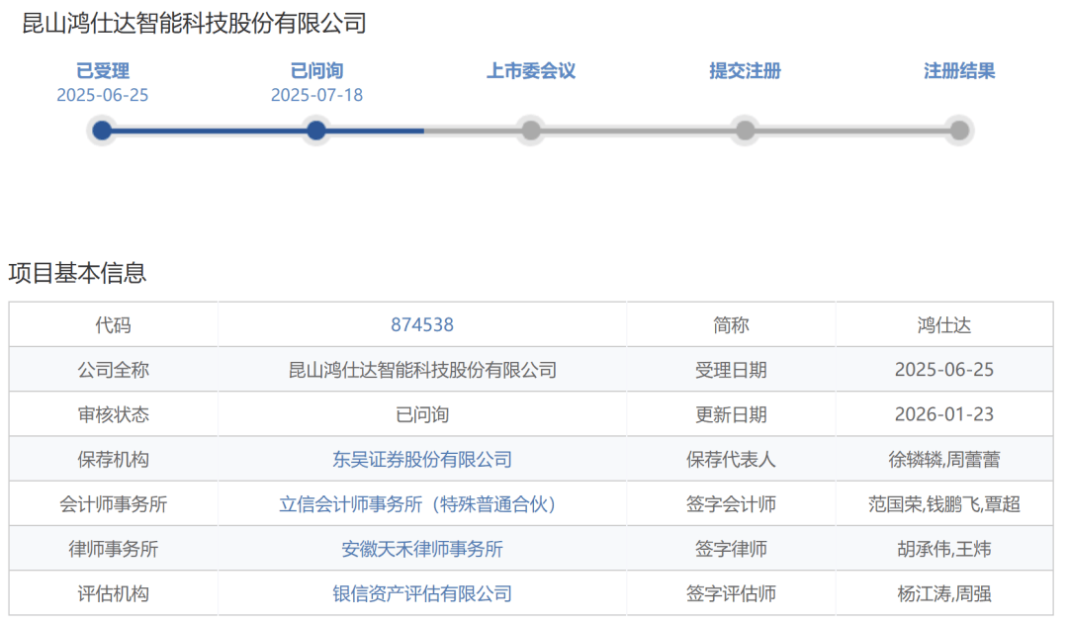Select the 已受理 stage label

103,71
